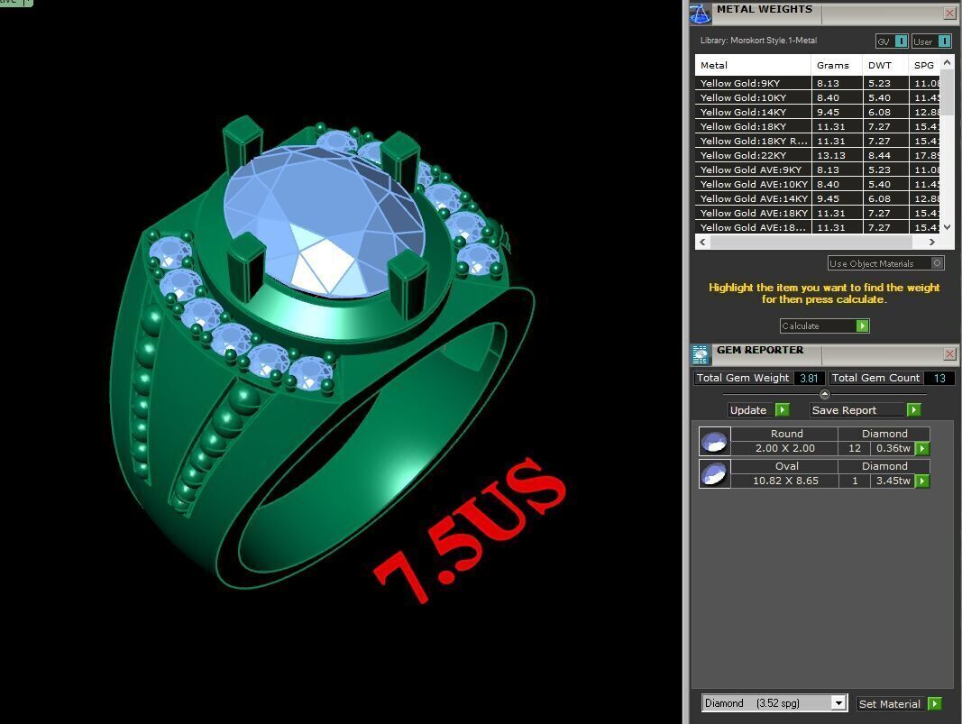Click the Update green arrow icon

click(783, 410)
